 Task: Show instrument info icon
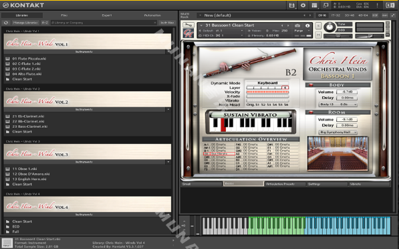(307, 25)
